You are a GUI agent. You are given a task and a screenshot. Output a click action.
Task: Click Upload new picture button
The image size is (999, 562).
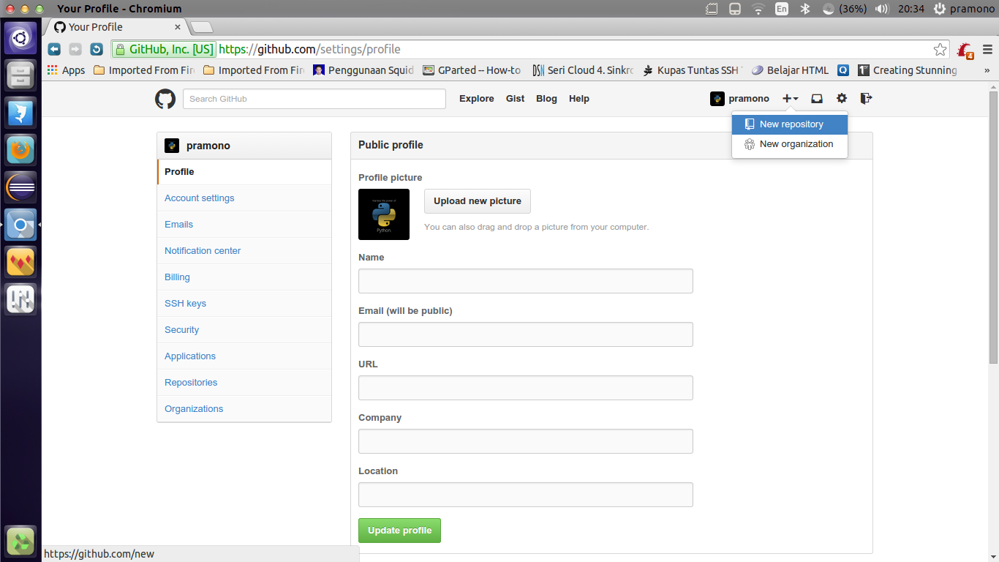(478, 201)
